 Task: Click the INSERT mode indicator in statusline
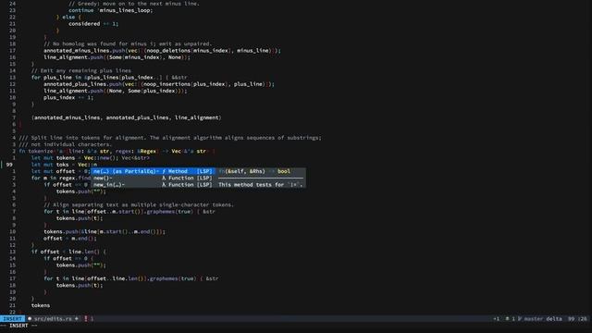pos(12,319)
